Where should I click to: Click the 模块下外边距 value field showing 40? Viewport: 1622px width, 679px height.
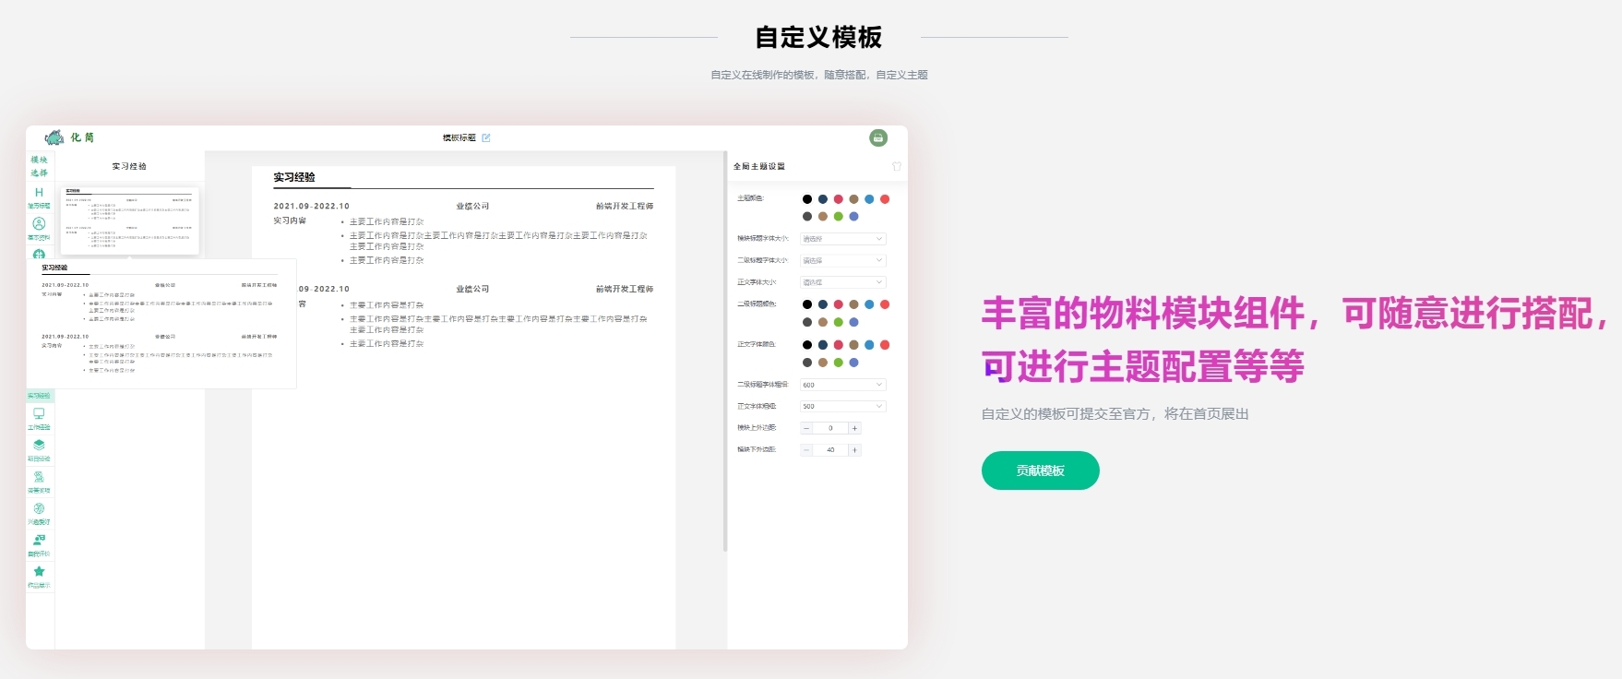(x=830, y=450)
